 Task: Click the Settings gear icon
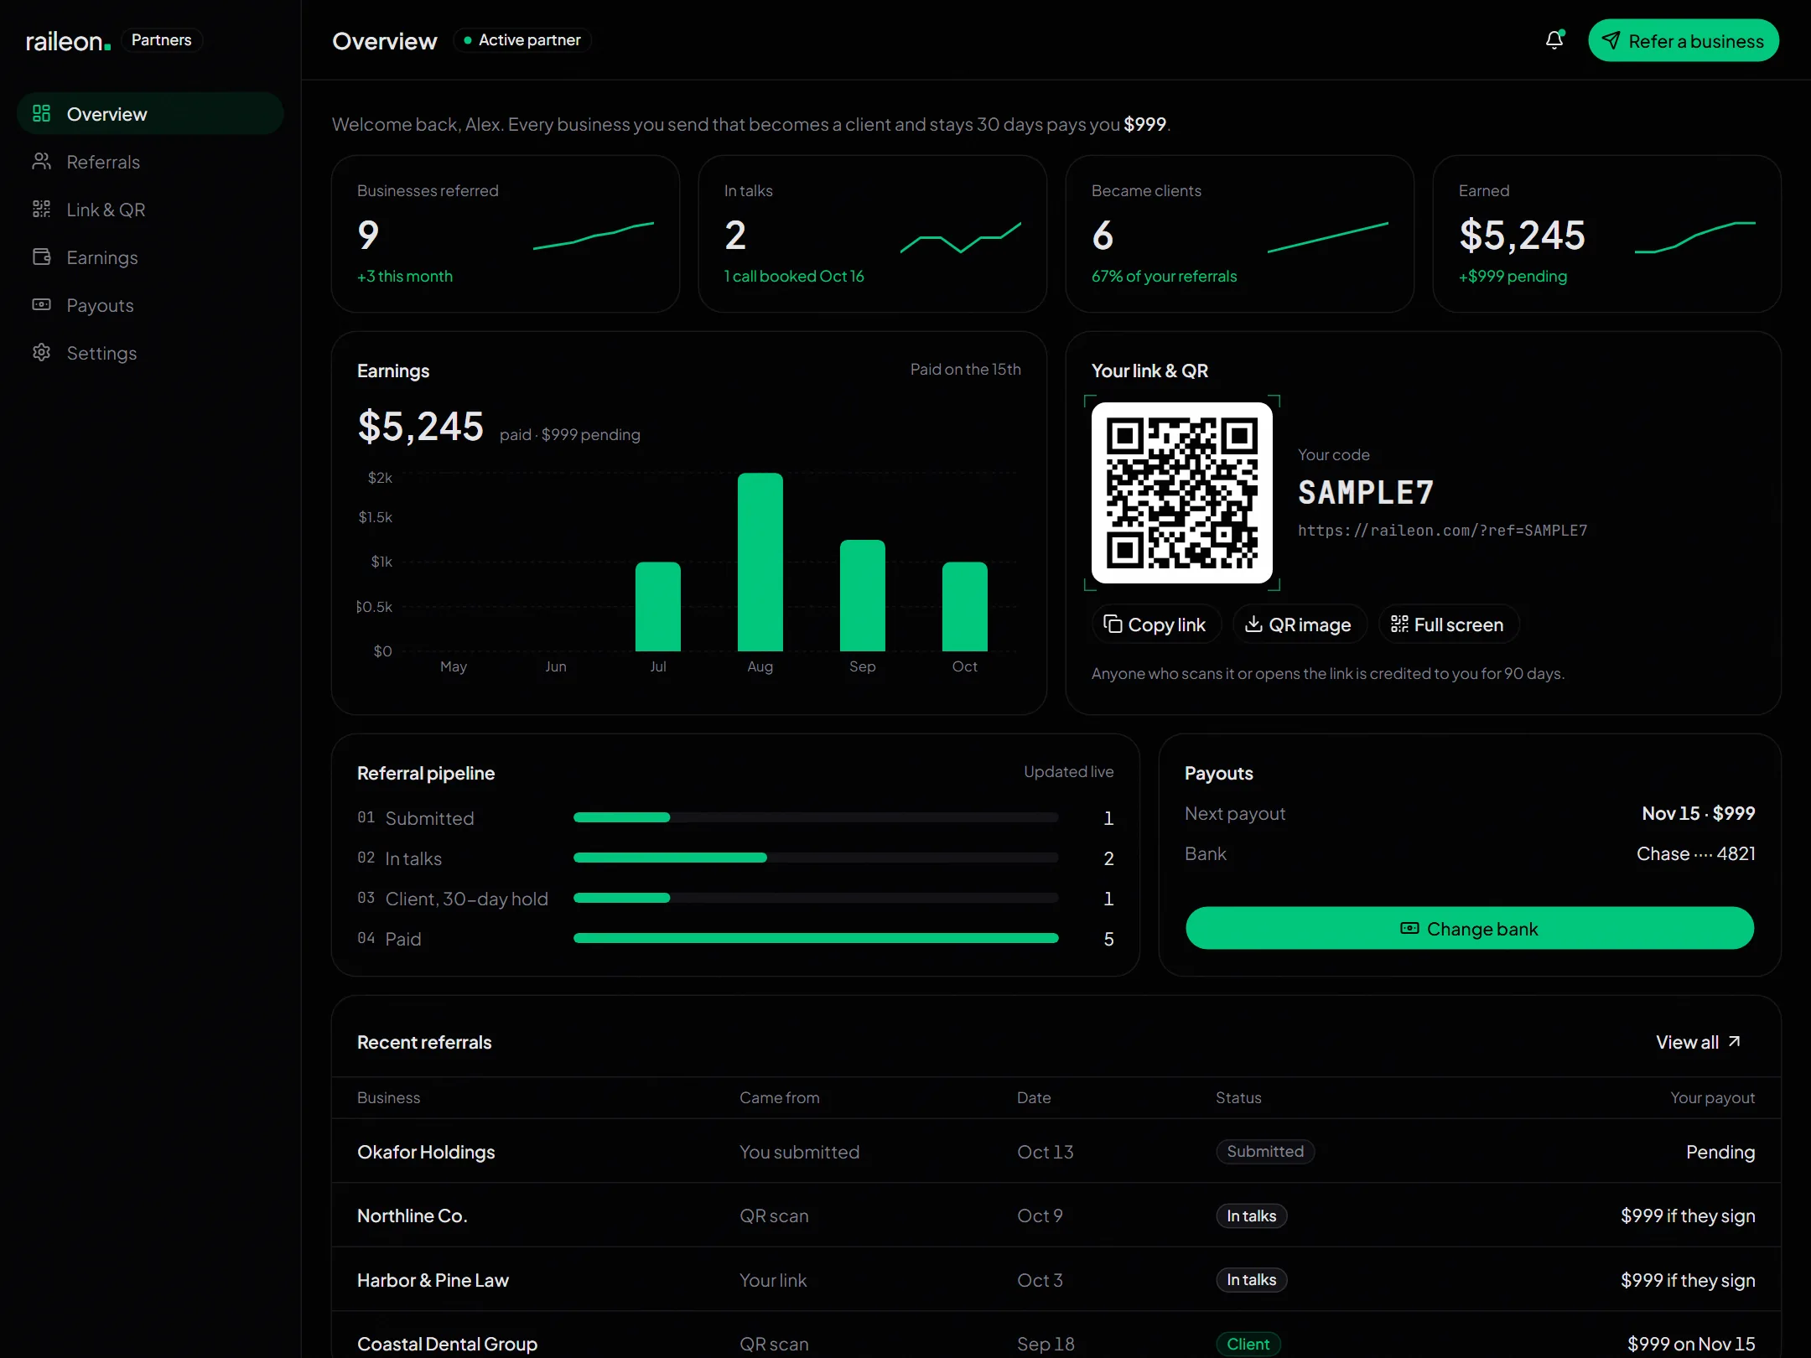coord(41,352)
